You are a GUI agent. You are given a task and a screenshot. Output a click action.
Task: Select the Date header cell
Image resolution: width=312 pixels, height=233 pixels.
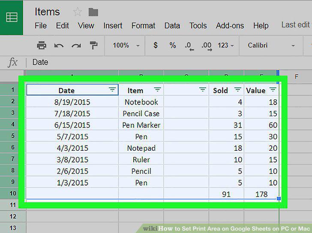[72, 90]
